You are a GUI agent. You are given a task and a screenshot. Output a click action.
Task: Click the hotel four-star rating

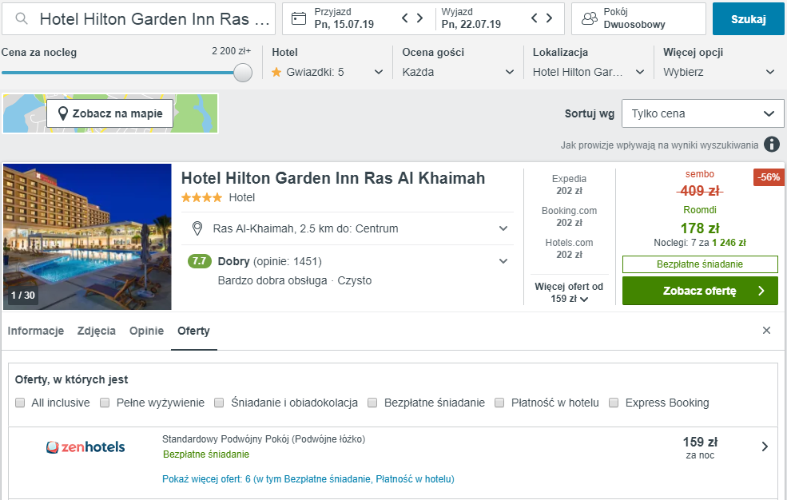(201, 197)
